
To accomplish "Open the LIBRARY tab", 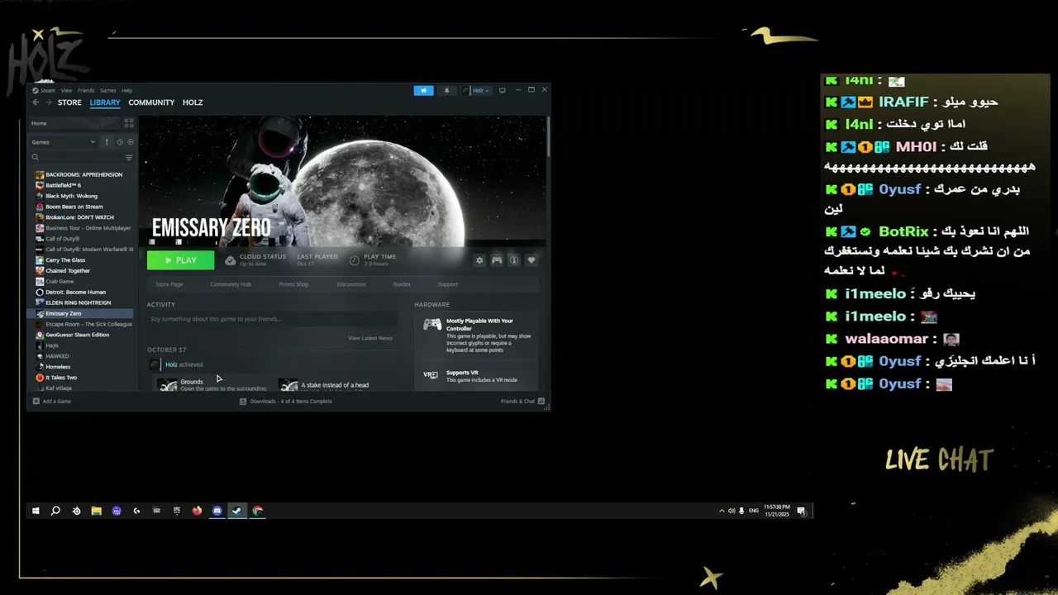I will 105,102.
